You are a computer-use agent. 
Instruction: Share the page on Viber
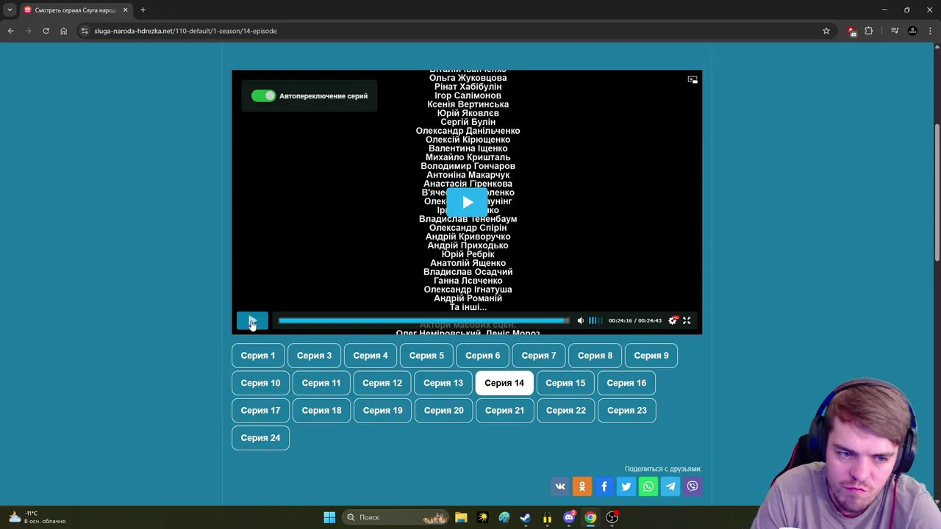coord(693,486)
